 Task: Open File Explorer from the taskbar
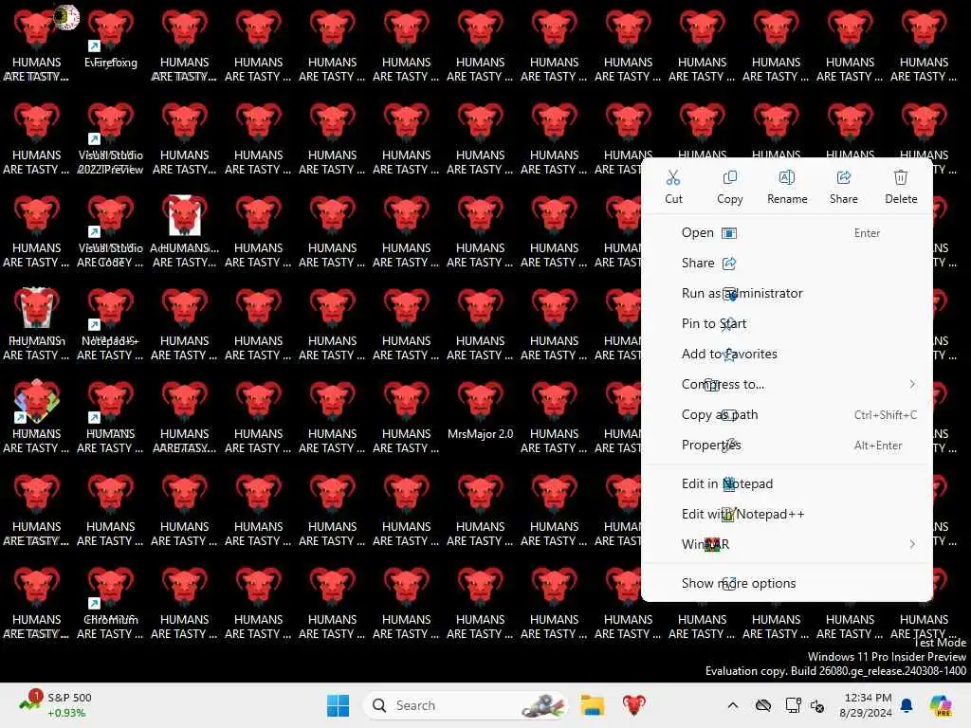pyautogui.click(x=593, y=705)
